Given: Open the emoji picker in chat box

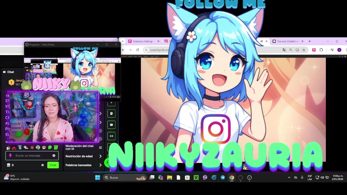Looking at the screenshot, I should [54, 156].
